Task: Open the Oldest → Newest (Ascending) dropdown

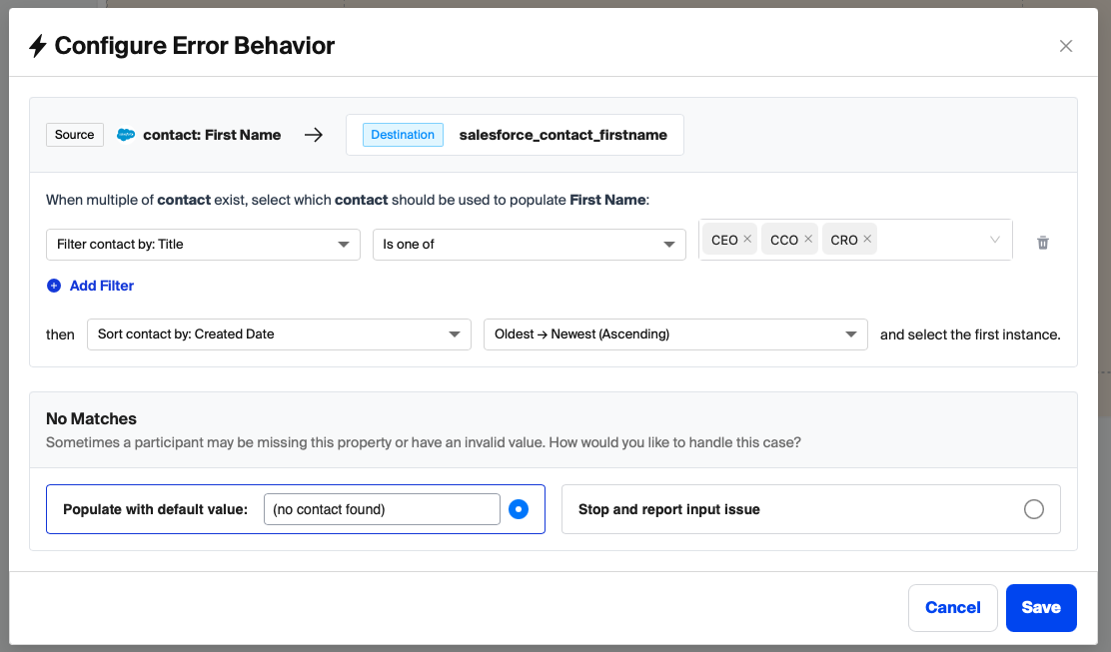Action: tap(674, 334)
